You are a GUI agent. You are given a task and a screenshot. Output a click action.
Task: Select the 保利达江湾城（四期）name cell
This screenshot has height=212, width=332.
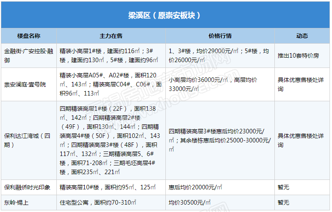pyautogui.click(x=29, y=140)
